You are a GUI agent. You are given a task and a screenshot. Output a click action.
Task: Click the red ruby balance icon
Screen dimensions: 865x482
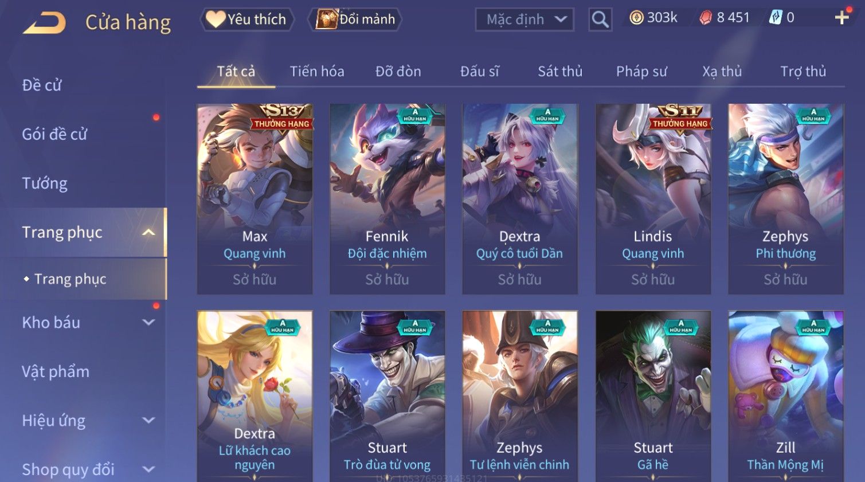[x=706, y=18]
